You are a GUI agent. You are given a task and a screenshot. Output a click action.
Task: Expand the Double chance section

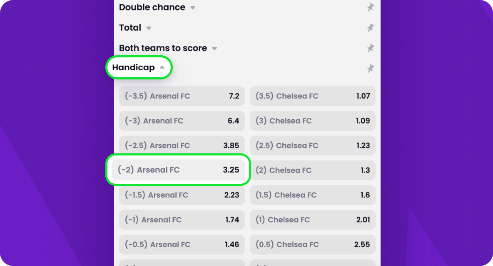[x=193, y=7]
